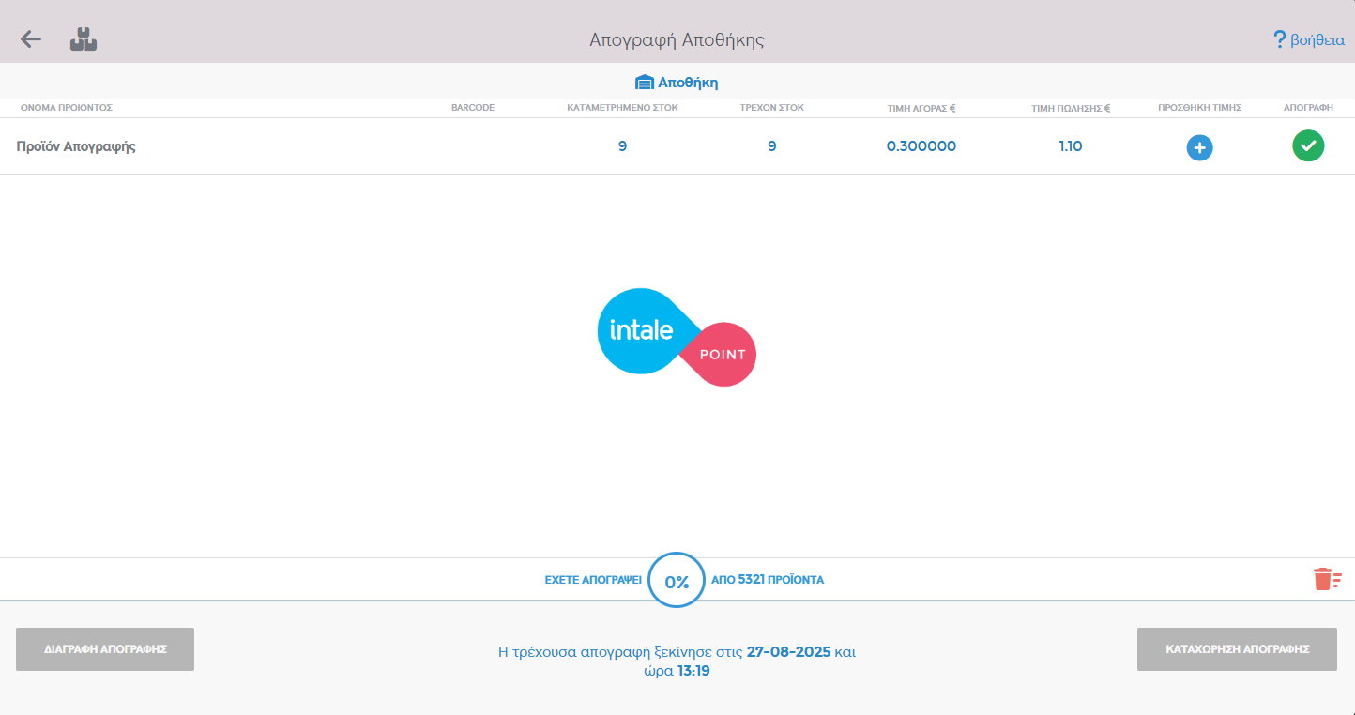1355x715 pixels.
Task: Click the inventory start time 13:19
Action: [693, 671]
